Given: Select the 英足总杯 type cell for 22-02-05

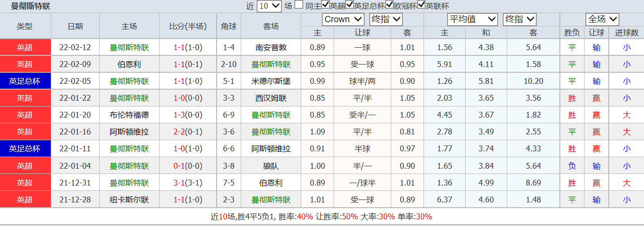Looking at the screenshot, I should pyautogui.click(x=25, y=81).
